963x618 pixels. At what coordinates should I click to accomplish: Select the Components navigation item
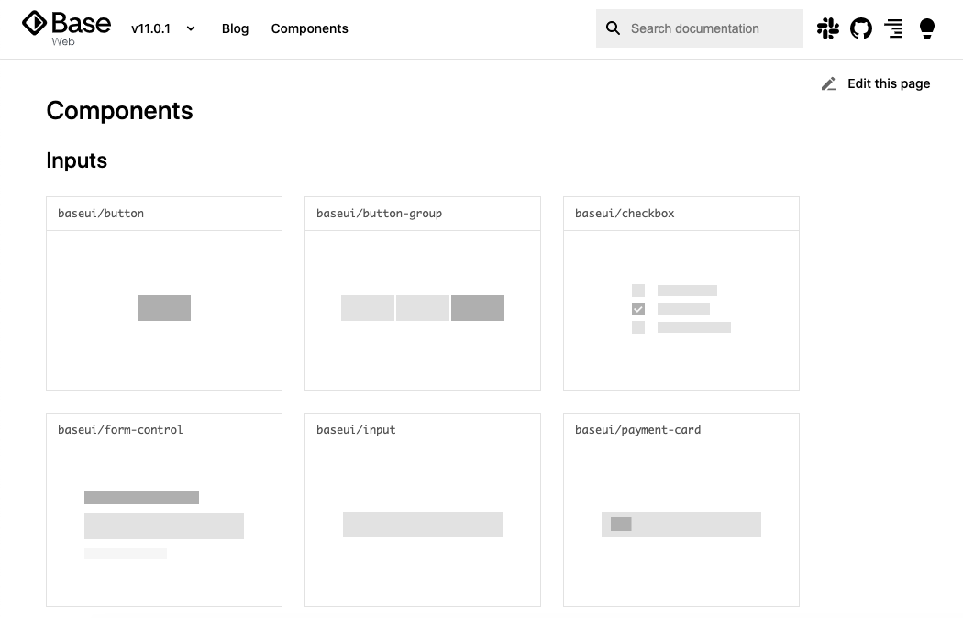point(309,28)
